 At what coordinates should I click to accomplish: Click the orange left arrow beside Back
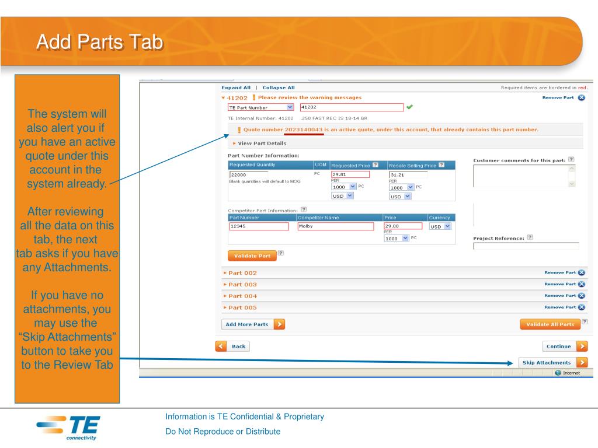tap(221, 346)
